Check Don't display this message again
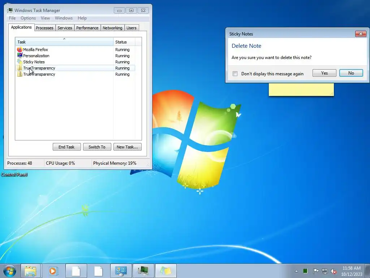This screenshot has height=278, width=370. [235, 74]
